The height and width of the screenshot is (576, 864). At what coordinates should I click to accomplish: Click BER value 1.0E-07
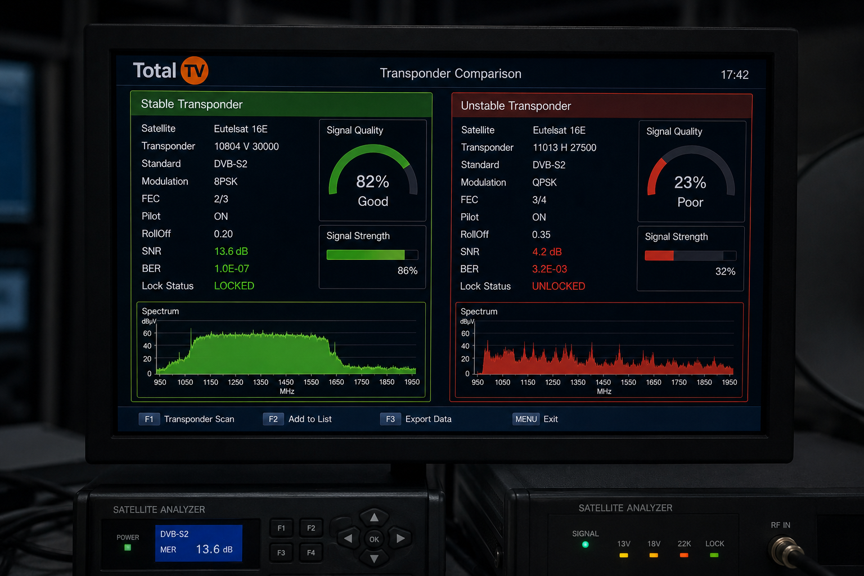pyautogui.click(x=231, y=269)
